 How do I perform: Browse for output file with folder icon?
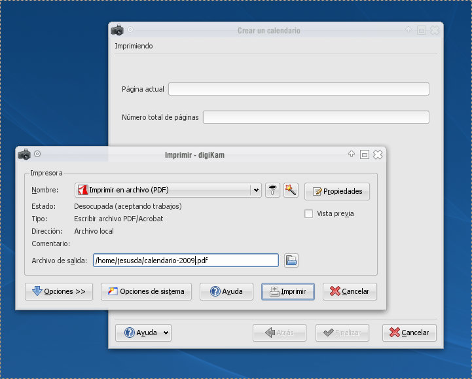click(x=291, y=261)
